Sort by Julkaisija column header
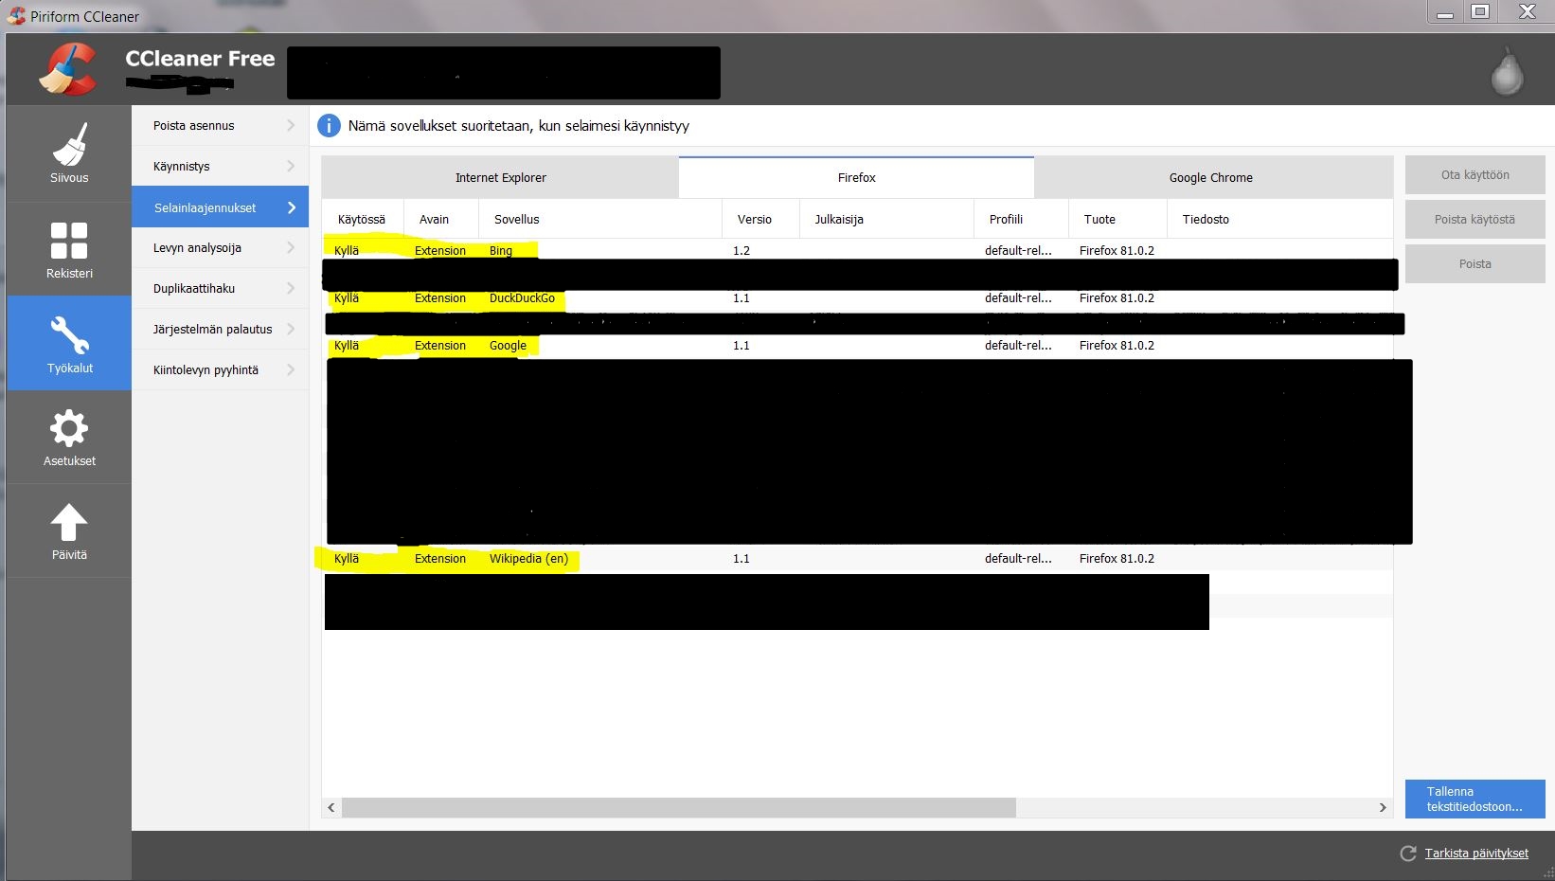The height and width of the screenshot is (881, 1555). pyautogui.click(x=886, y=219)
